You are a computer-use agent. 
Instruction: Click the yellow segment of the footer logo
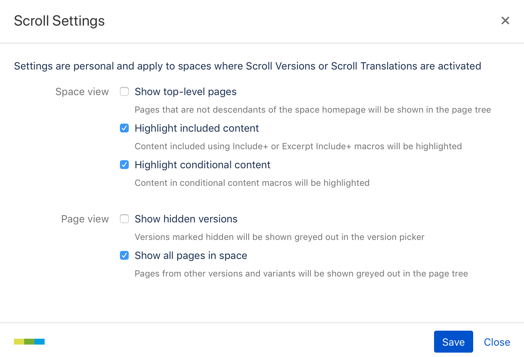[x=19, y=342]
